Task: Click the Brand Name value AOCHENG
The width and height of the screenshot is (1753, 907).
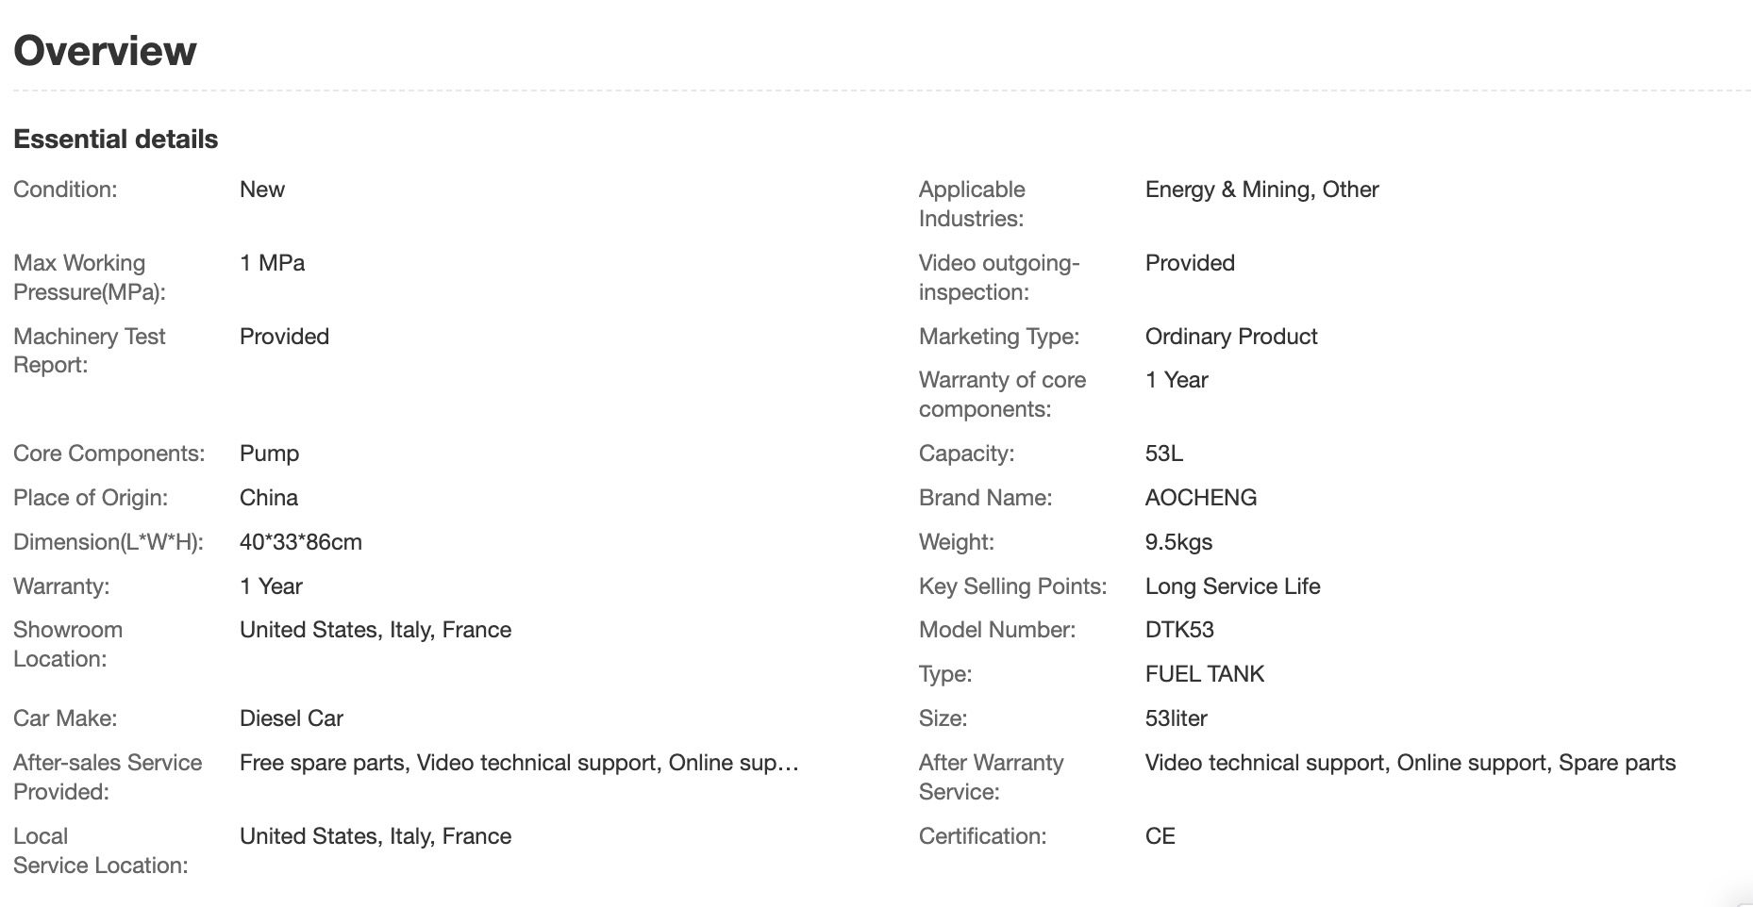Action: click(1200, 498)
